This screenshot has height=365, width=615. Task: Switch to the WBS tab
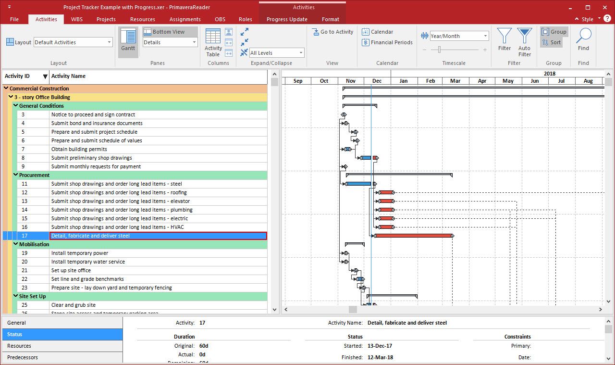coord(77,19)
